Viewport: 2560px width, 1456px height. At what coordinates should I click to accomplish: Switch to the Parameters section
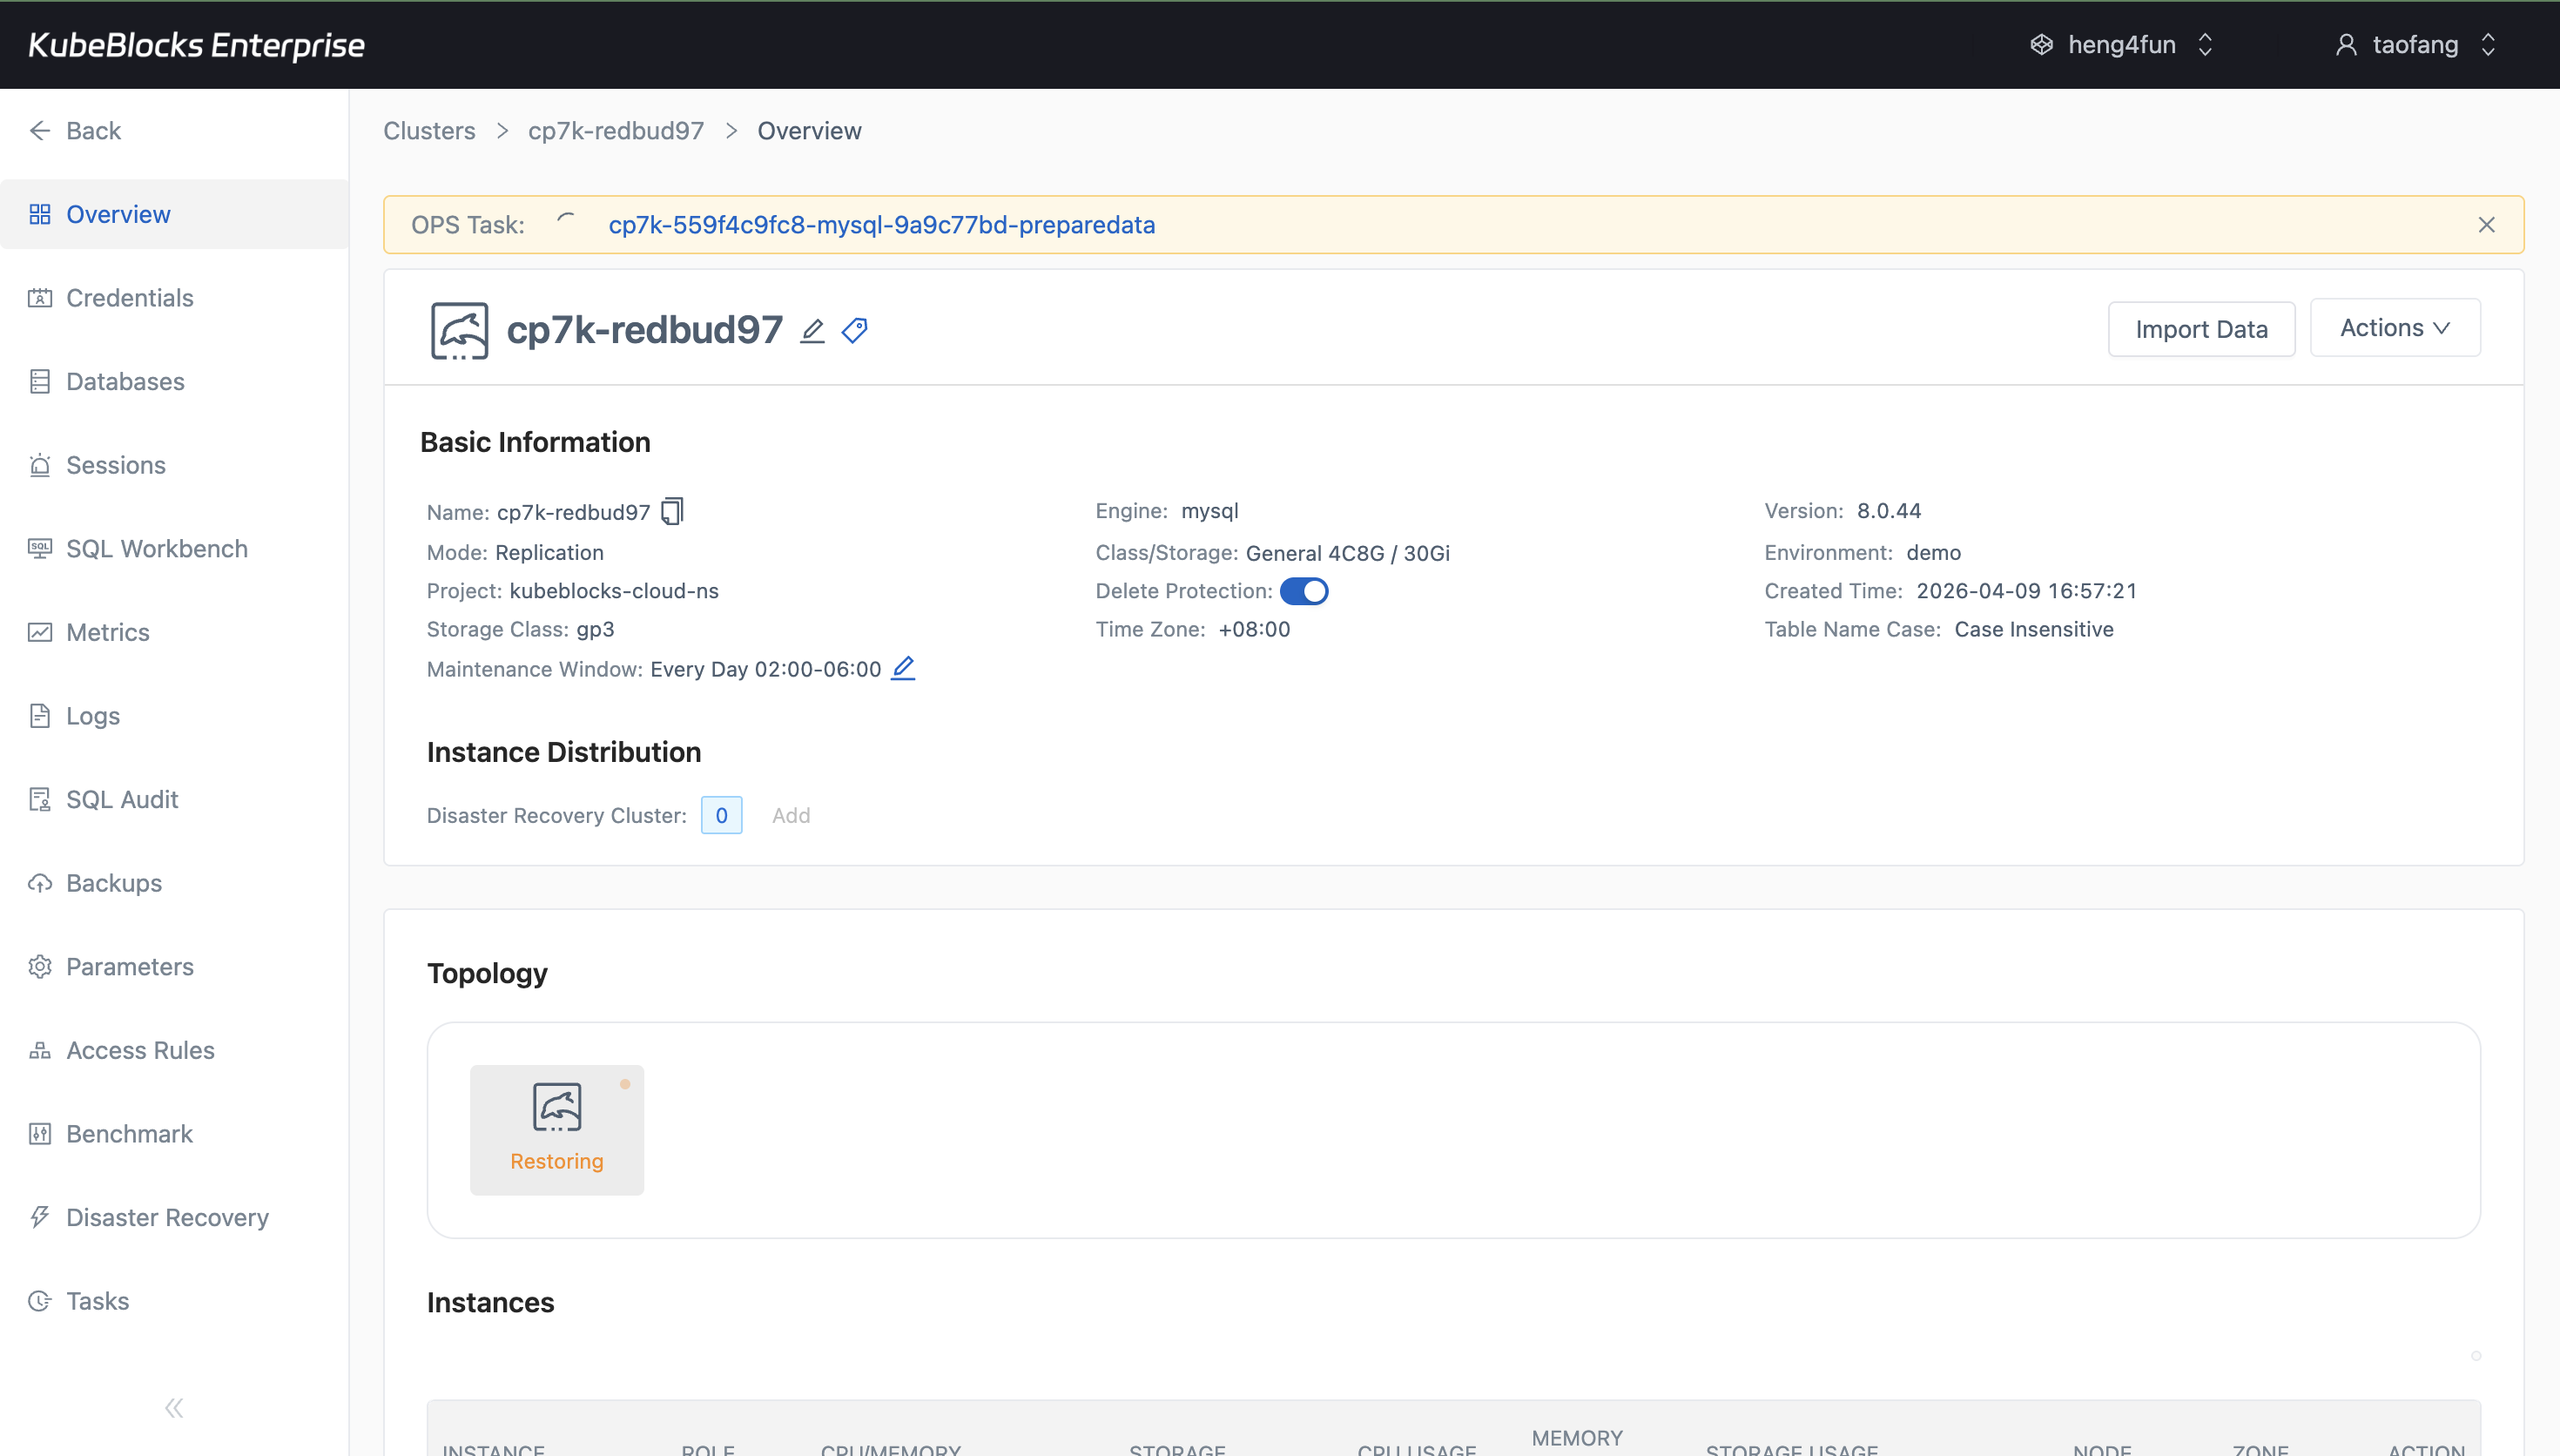coord(130,966)
